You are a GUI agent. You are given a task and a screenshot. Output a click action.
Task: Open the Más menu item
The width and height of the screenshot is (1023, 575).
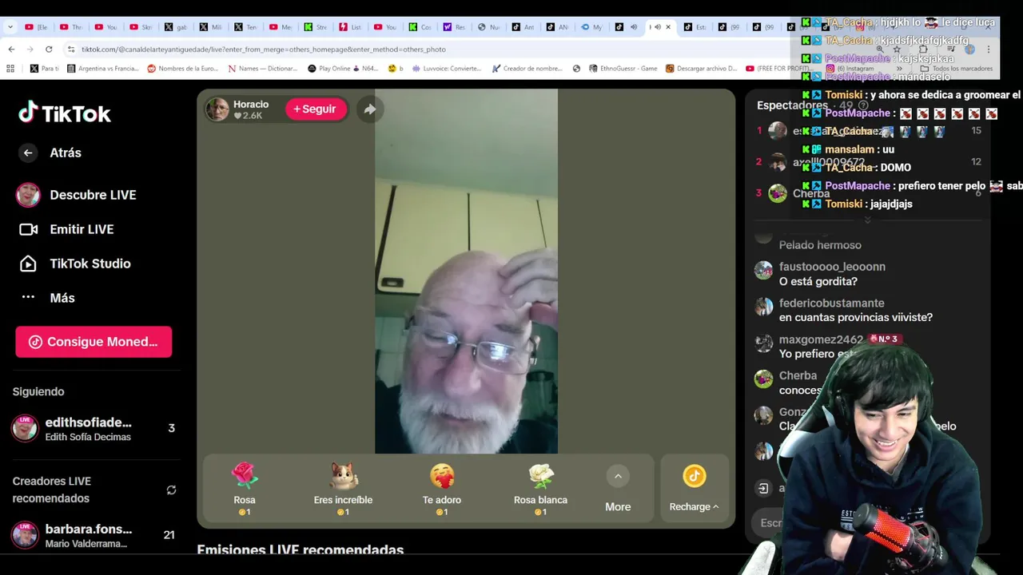[46, 298]
